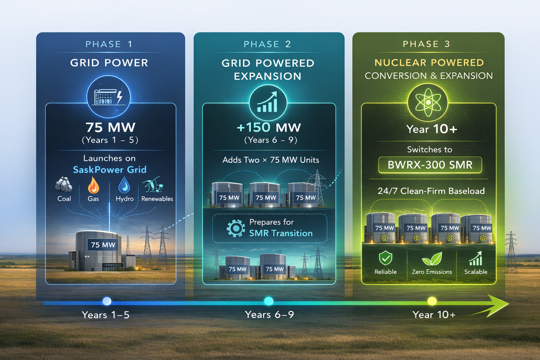Click the Zero Emissions label

(x=432, y=272)
